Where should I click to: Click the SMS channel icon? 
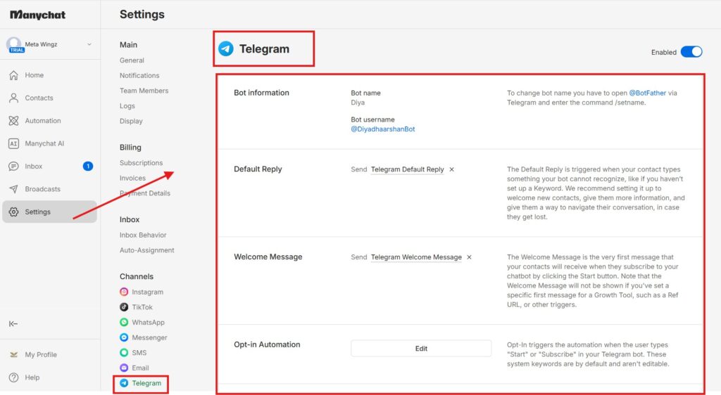124,352
